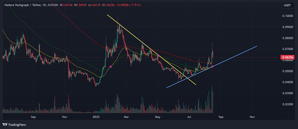Click the change value −0.00508 (−7.51%)

(129, 5)
